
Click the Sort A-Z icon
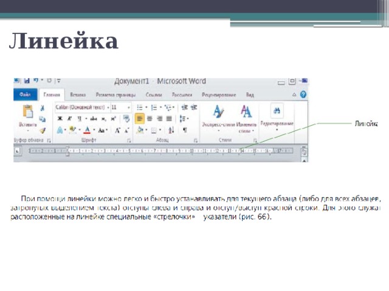(x=171, y=130)
